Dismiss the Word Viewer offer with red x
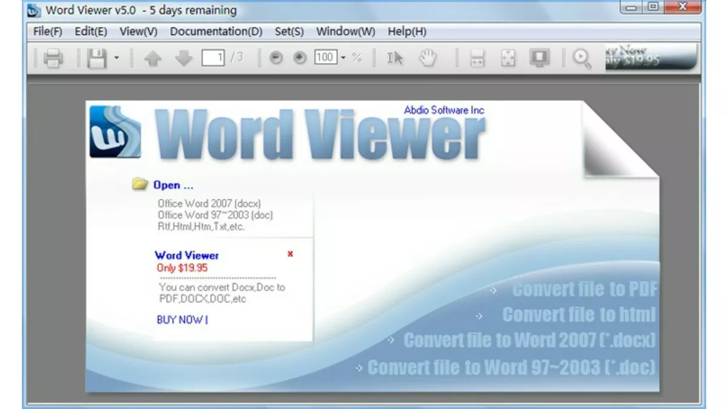 [290, 254]
